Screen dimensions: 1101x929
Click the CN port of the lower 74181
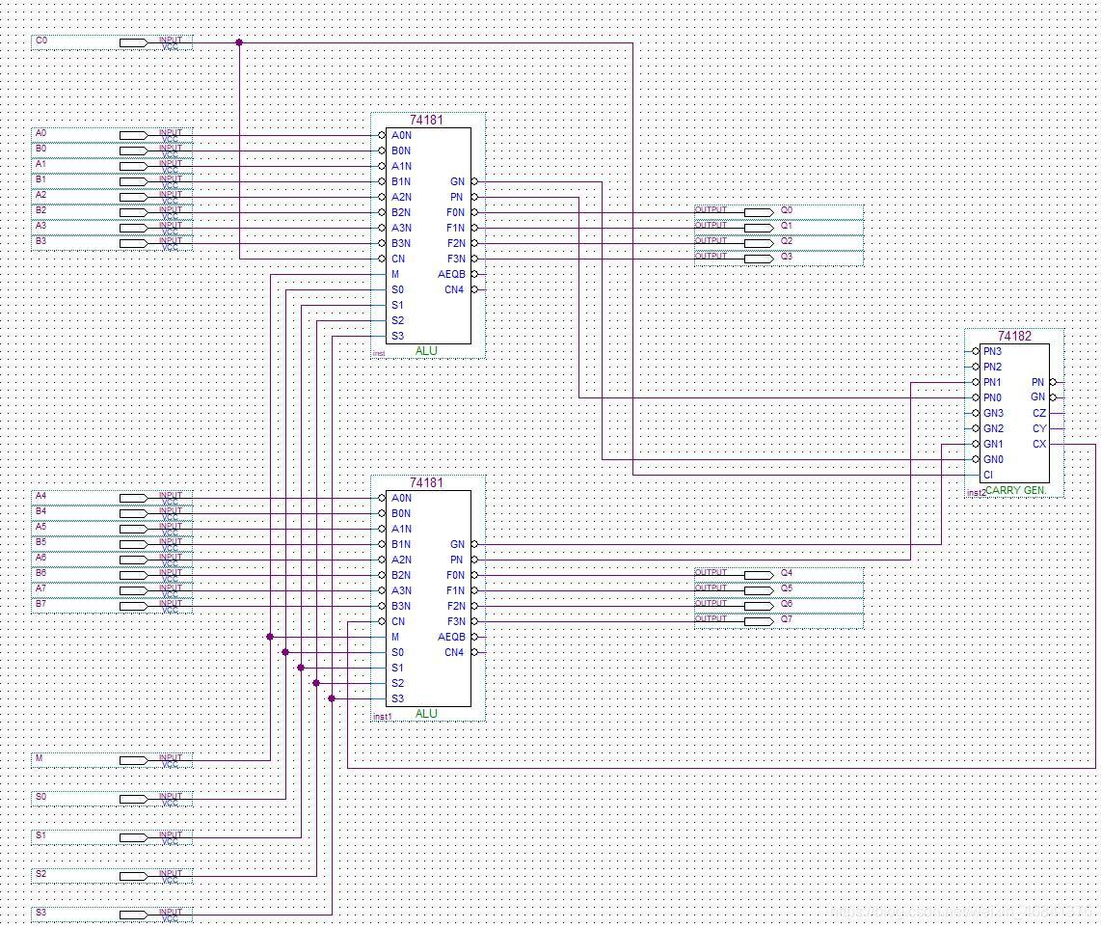[398, 621]
